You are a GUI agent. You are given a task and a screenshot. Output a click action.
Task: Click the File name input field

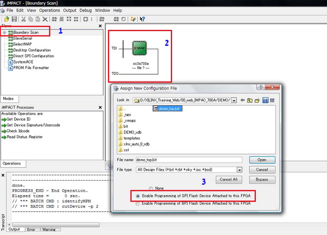tap(189, 160)
